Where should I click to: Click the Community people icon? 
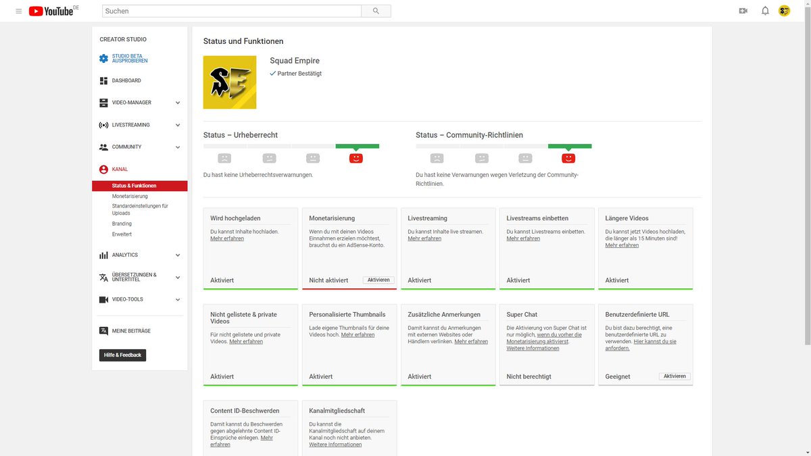[103, 147]
